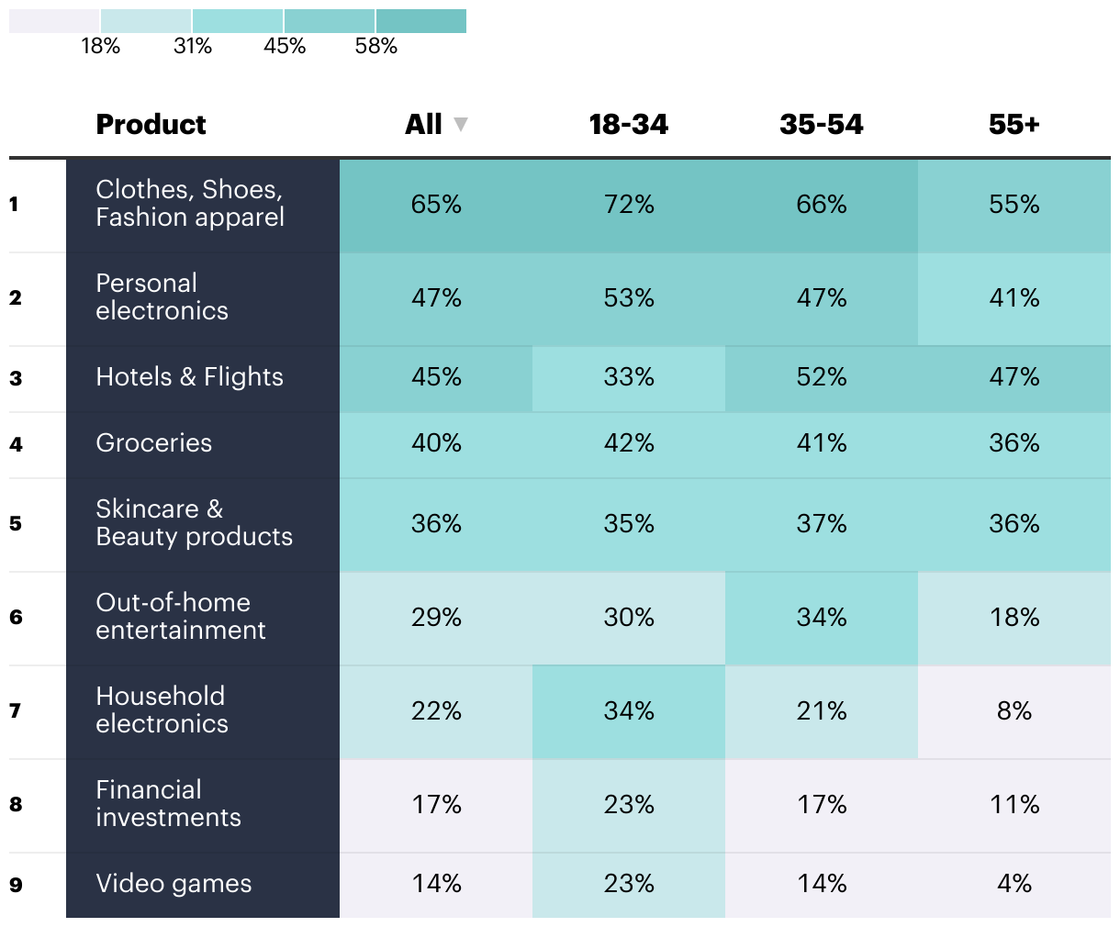Image resolution: width=1120 pixels, height=927 pixels.
Task: Click the 4% cell for Video games
Action: pyautogui.click(x=1014, y=884)
